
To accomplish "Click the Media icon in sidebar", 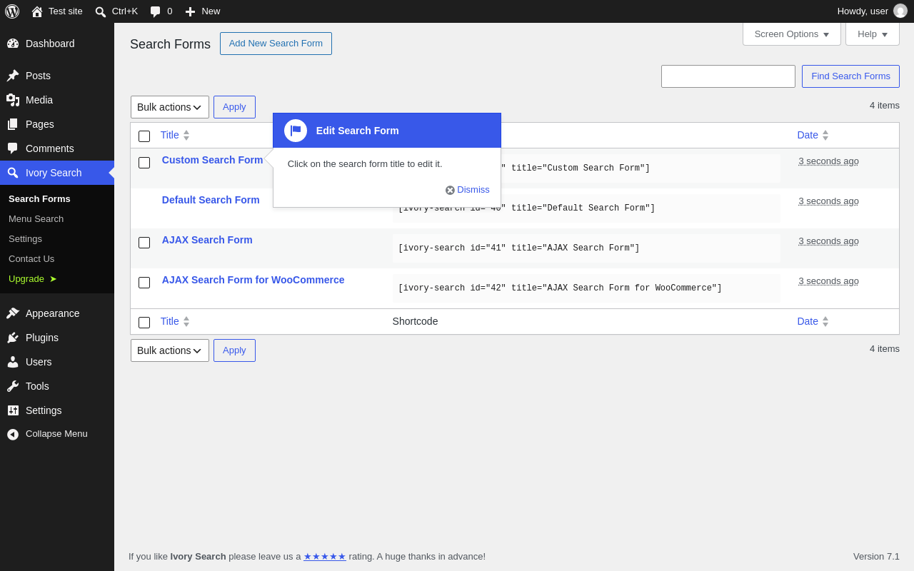I will click(13, 100).
